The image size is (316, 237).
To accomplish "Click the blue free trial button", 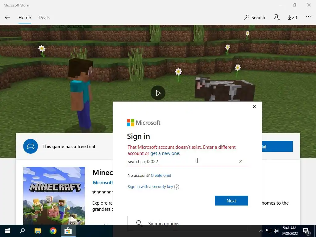I will [x=277, y=146].
